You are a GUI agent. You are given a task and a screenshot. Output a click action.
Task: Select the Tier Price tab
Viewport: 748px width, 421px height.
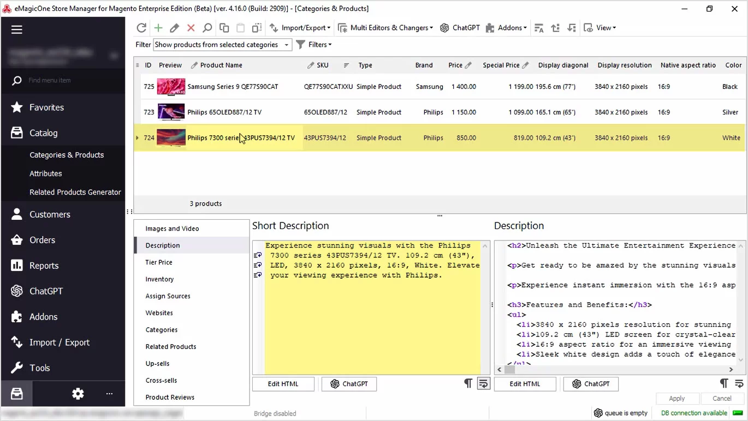(192, 262)
